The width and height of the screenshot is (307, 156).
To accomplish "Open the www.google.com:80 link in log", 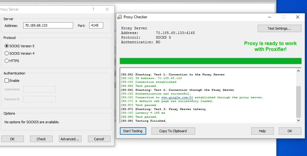I will point(177,97).
